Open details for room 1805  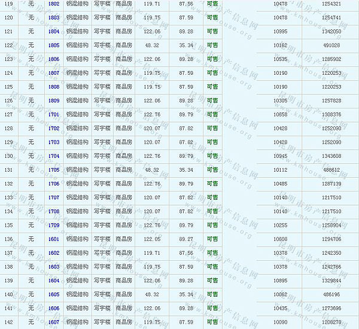[54, 45]
